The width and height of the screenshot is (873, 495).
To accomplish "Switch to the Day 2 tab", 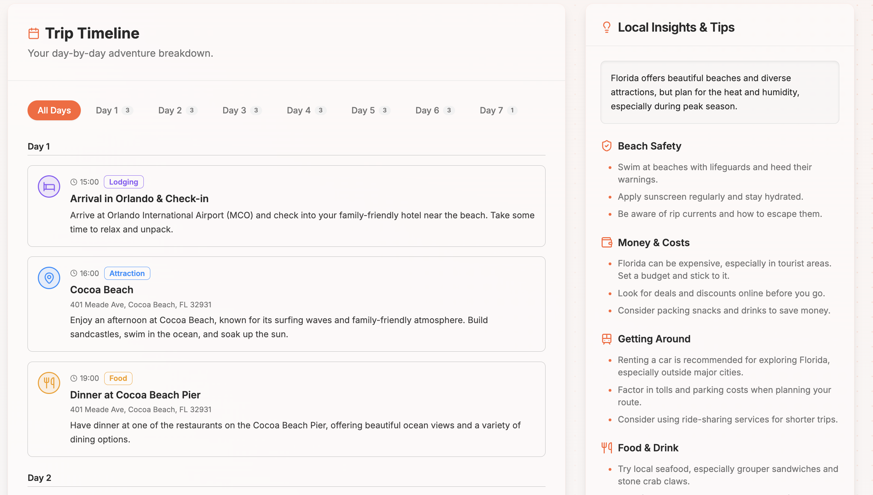I will pyautogui.click(x=177, y=110).
